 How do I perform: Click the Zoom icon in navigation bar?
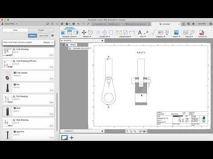point(131,131)
